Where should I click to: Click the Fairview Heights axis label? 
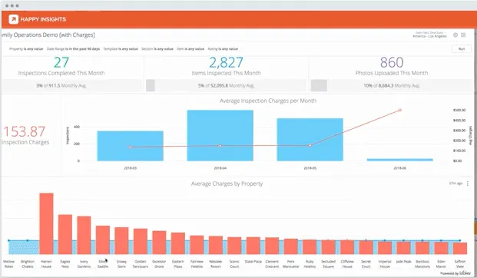[x=197, y=264]
